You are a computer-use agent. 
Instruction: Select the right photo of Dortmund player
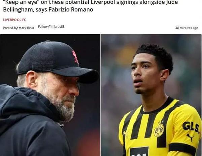151,95
